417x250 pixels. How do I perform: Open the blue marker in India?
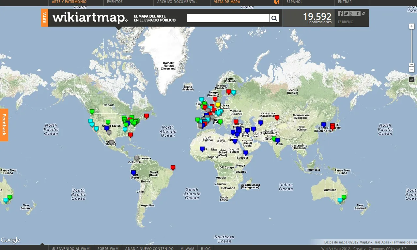tap(278, 141)
